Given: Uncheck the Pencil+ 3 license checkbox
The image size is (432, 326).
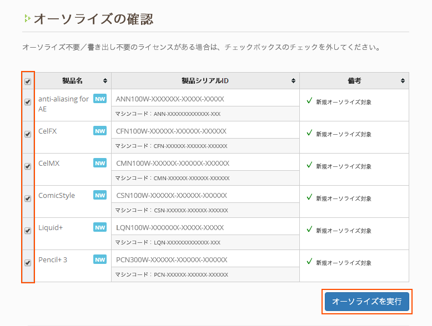Looking at the screenshot, I should [28, 263].
